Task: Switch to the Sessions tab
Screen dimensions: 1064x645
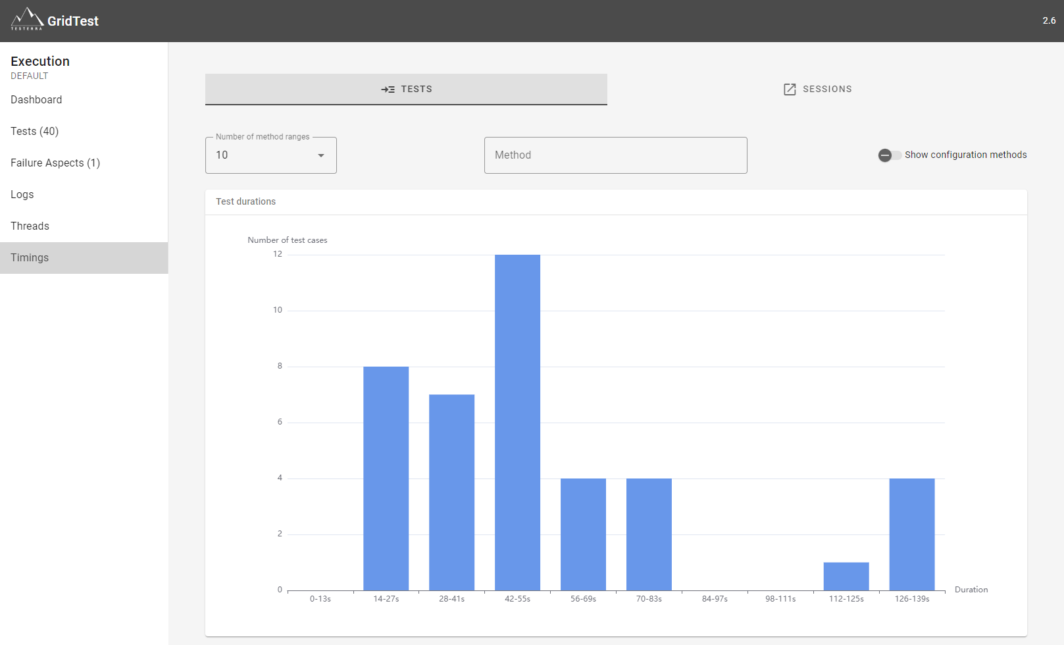Action: pos(817,90)
